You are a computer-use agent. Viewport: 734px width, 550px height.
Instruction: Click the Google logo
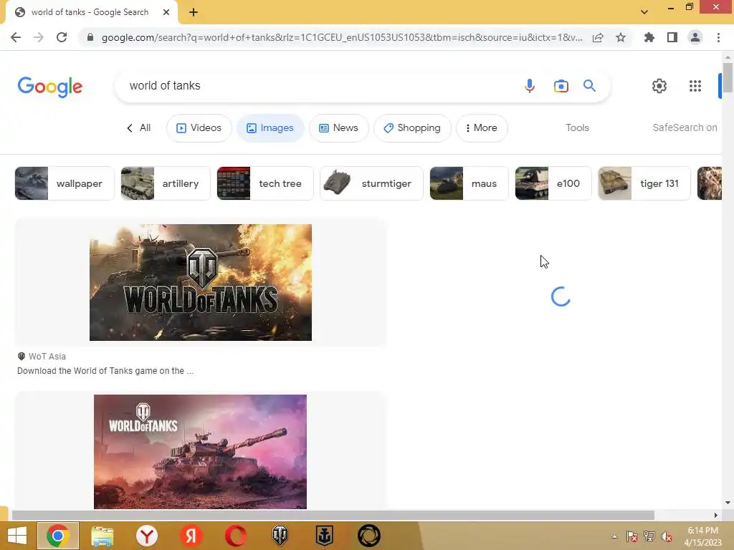[50, 87]
